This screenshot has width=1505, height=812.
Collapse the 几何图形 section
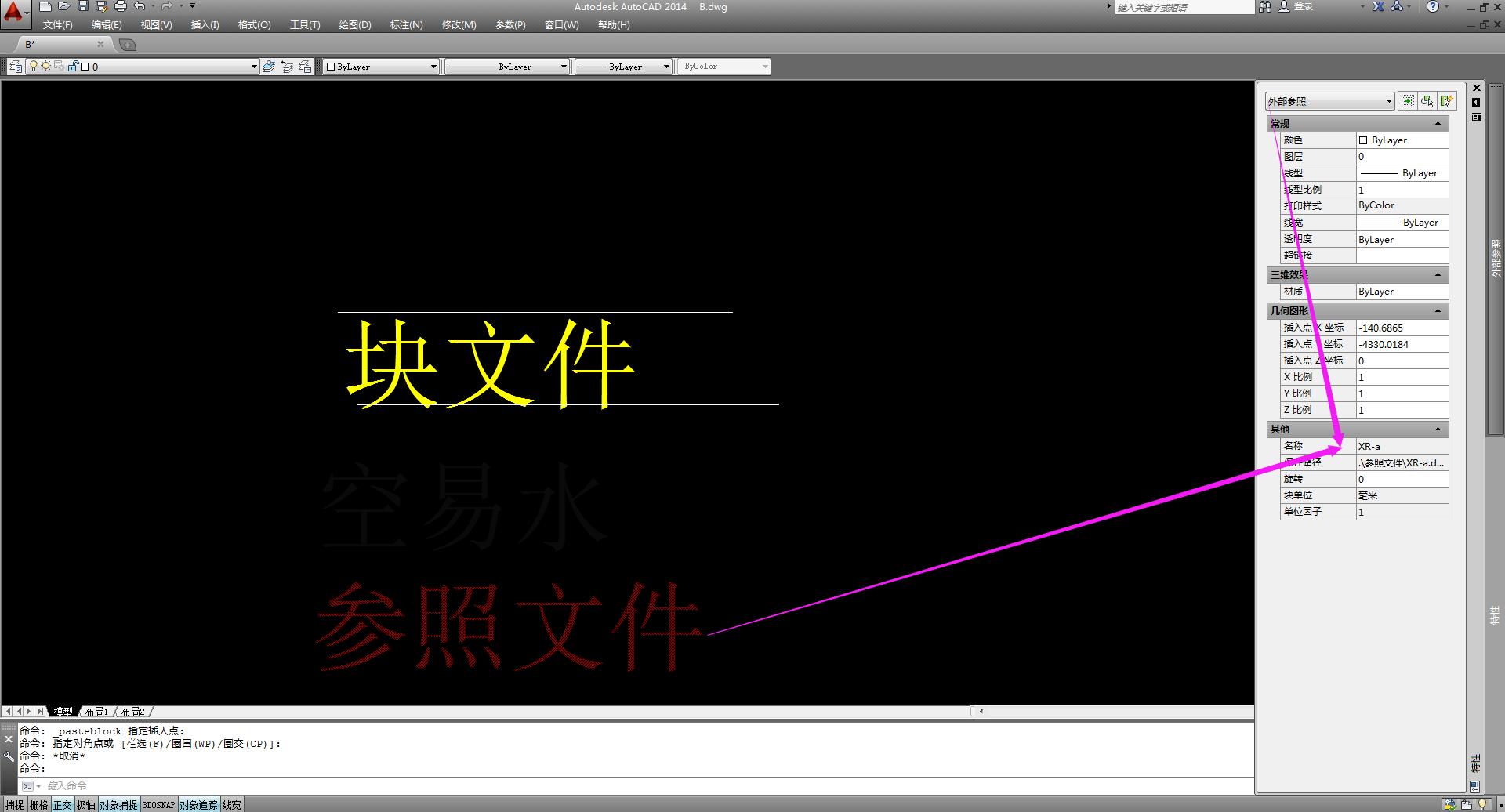pyautogui.click(x=1438, y=311)
